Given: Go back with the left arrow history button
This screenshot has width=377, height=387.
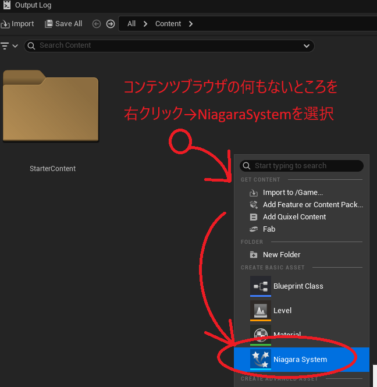Looking at the screenshot, I should point(97,24).
